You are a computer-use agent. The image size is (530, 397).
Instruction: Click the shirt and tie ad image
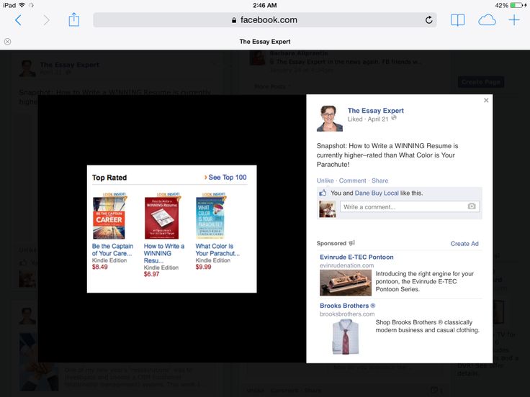[346, 337]
